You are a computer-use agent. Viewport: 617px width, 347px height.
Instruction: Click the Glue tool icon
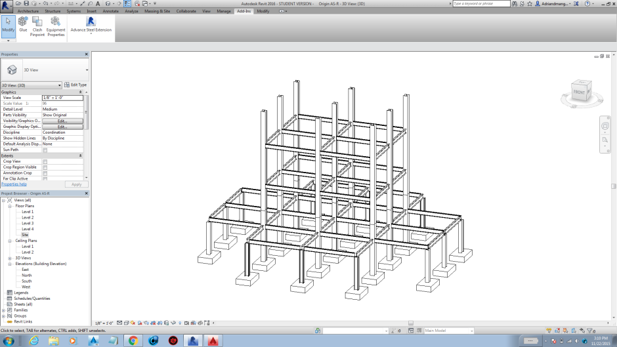click(x=23, y=24)
